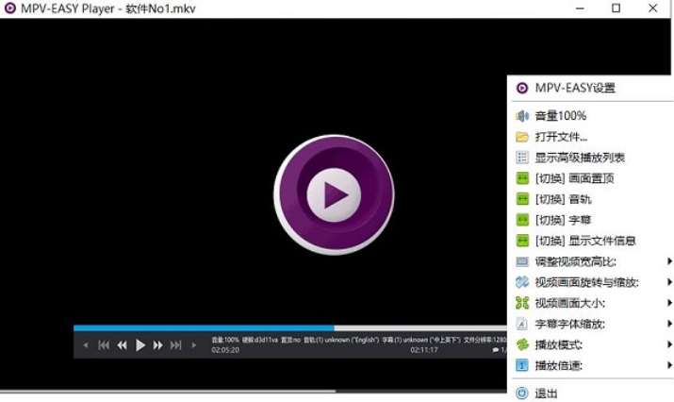Click small right arrow after skip-next button
The image size is (674, 402).
coord(194,345)
